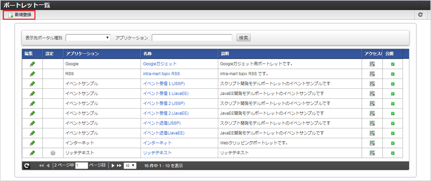Open access rights icon for Googleガジェット

click(x=372, y=64)
